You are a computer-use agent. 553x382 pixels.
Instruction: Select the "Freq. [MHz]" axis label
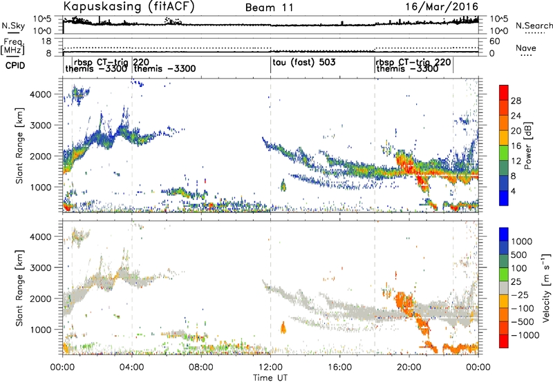tap(12, 47)
